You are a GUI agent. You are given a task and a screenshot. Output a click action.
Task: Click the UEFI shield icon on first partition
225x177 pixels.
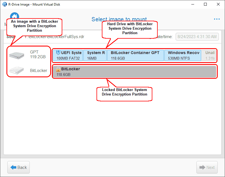[58, 53]
